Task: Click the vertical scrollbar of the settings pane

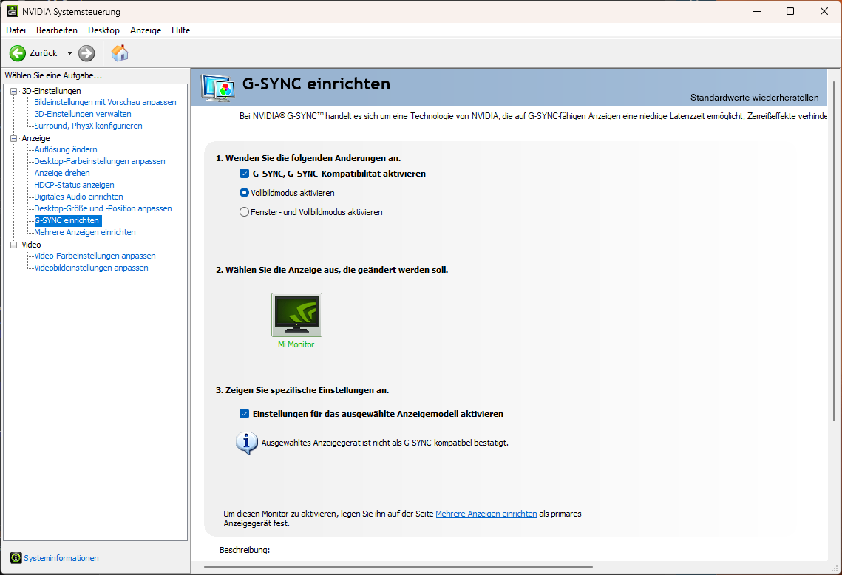Action: point(833,251)
